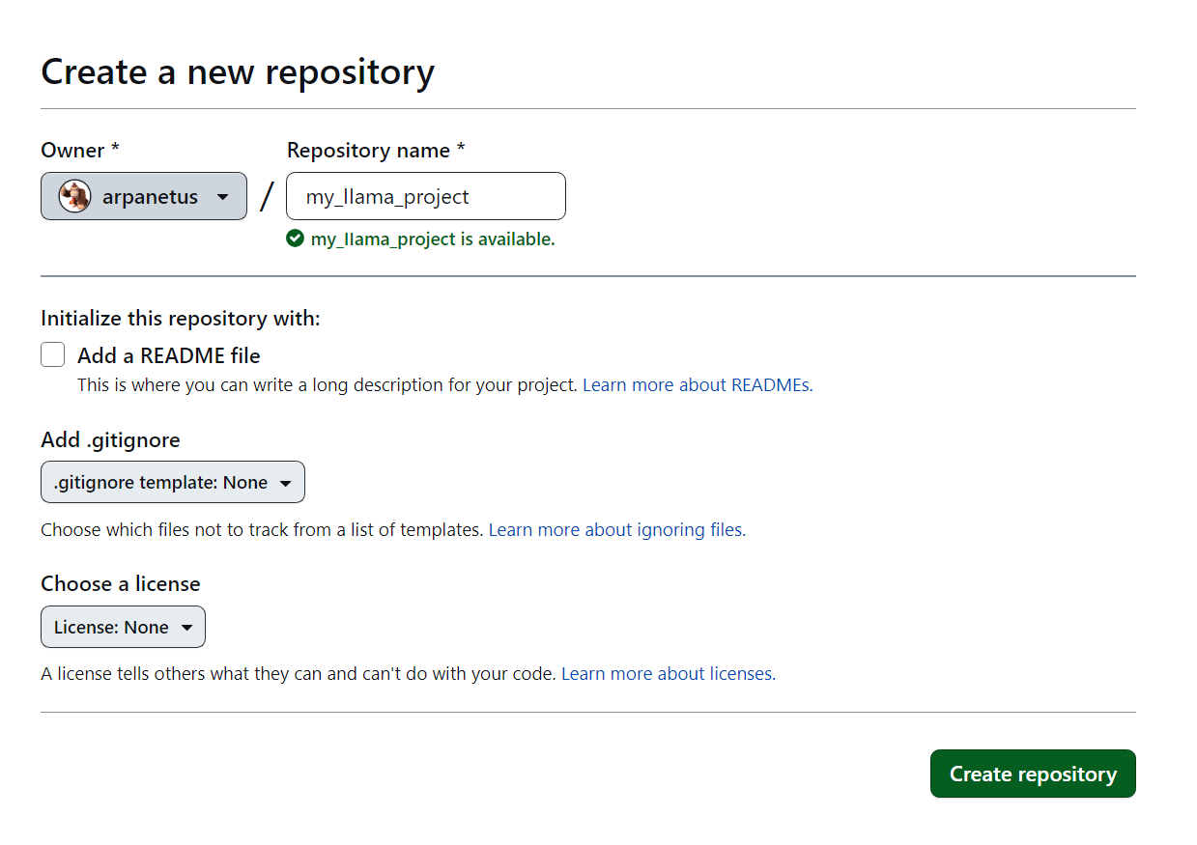Viewport: 1197px width, 845px height.
Task: Expand the .gitignore template: None dropdown
Action: [173, 482]
